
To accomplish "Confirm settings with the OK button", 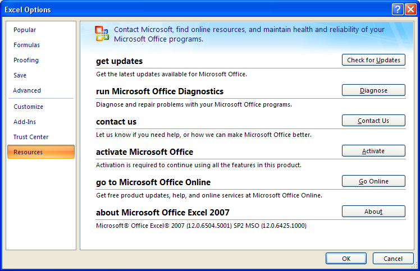I will point(346,259).
